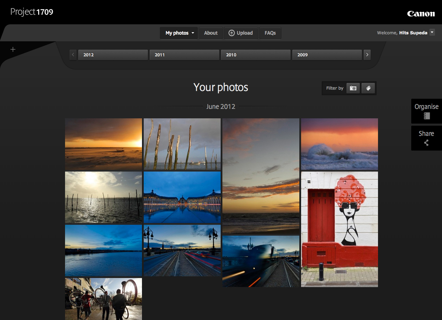Screen dimensions: 442x320
Task: Open the crashing wave sunset photo
Action: (x=339, y=144)
